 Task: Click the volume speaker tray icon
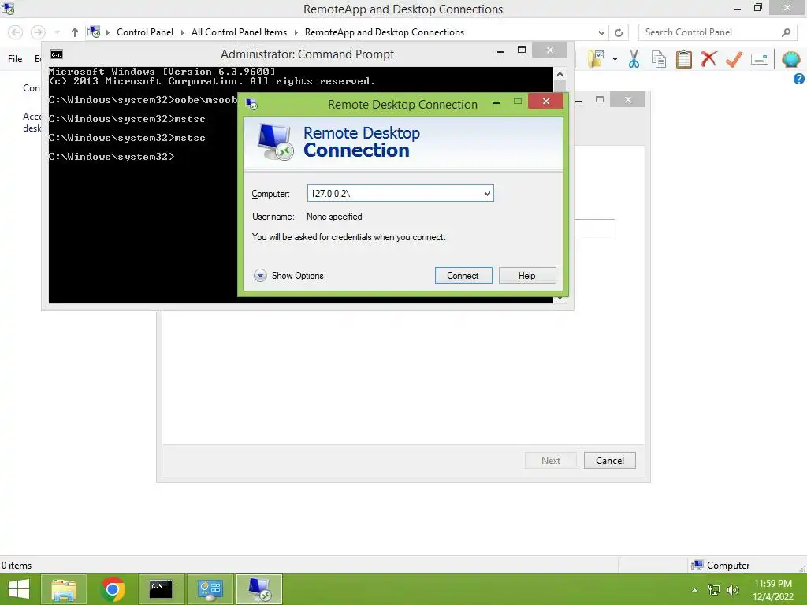(x=732, y=589)
